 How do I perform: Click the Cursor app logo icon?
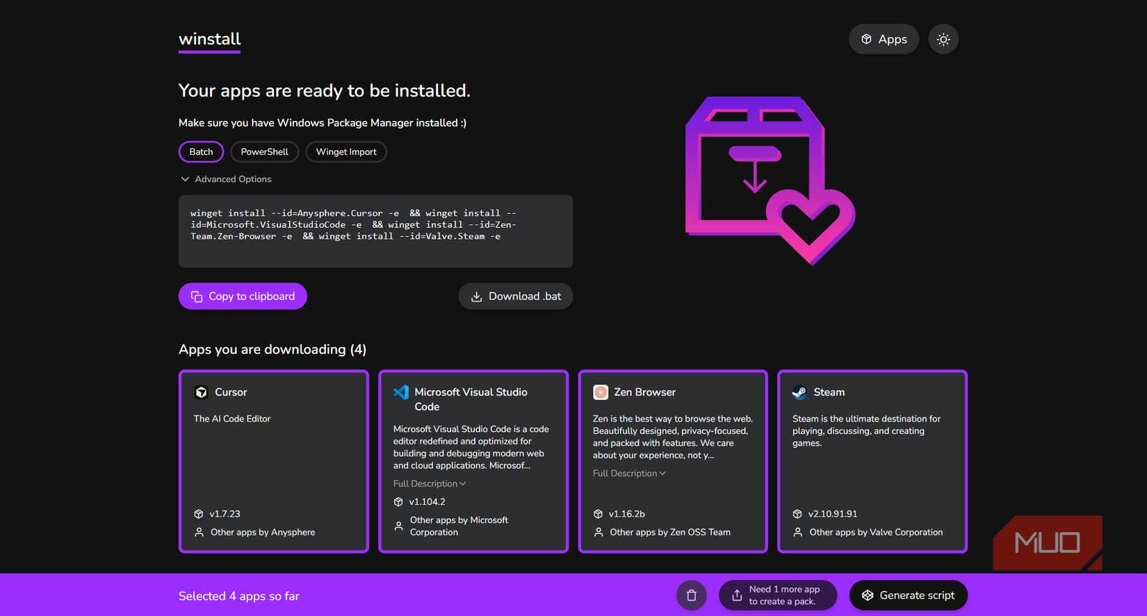[201, 392]
